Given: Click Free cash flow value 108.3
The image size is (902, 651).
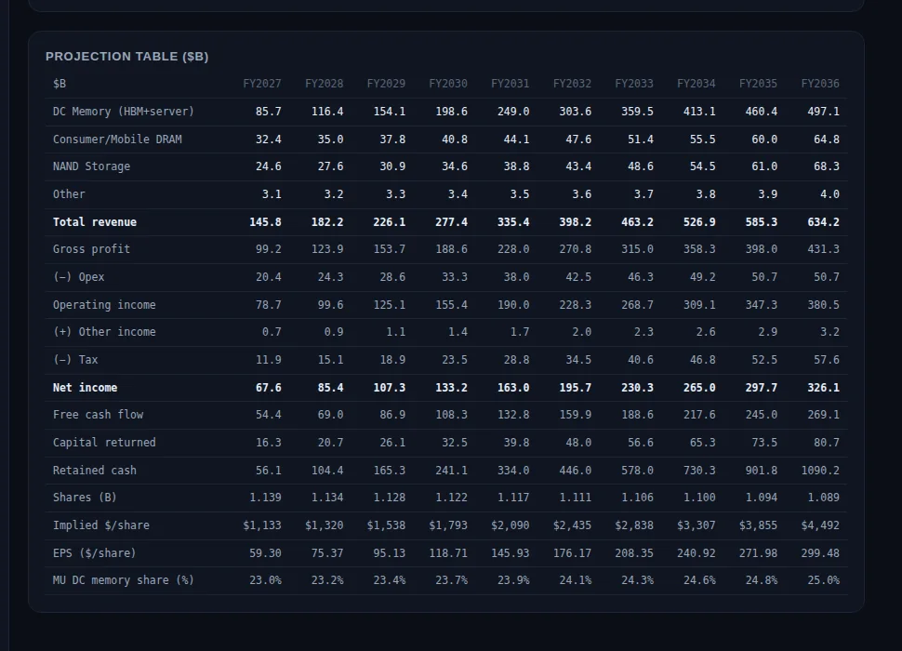Looking at the screenshot, I should pos(452,415).
